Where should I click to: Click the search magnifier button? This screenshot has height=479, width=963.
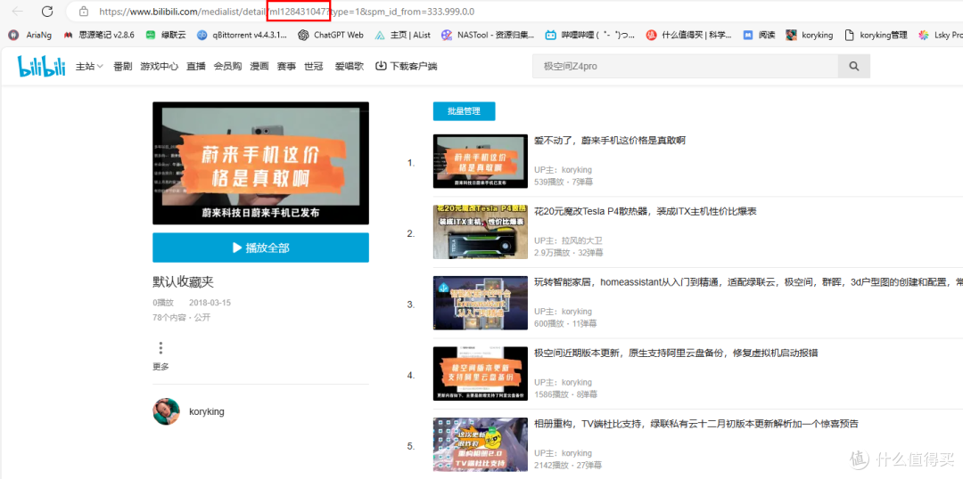coord(854,66)
